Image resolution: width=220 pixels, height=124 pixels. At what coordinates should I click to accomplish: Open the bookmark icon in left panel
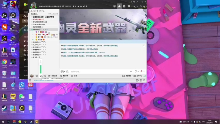[40, 11]
